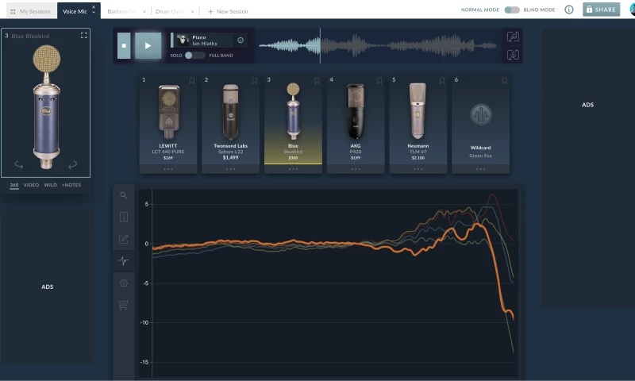
Task: Open the microphone source icon beside waveform
Action: pos(513,55)
